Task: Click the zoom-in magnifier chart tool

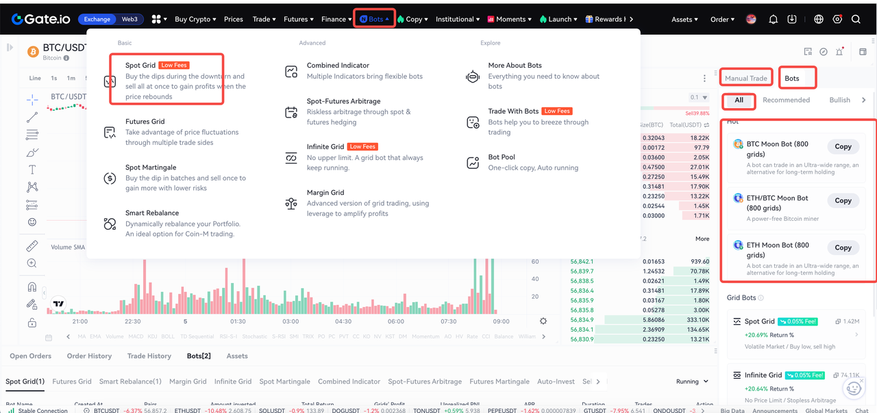Action: click(x=32, y=263)
